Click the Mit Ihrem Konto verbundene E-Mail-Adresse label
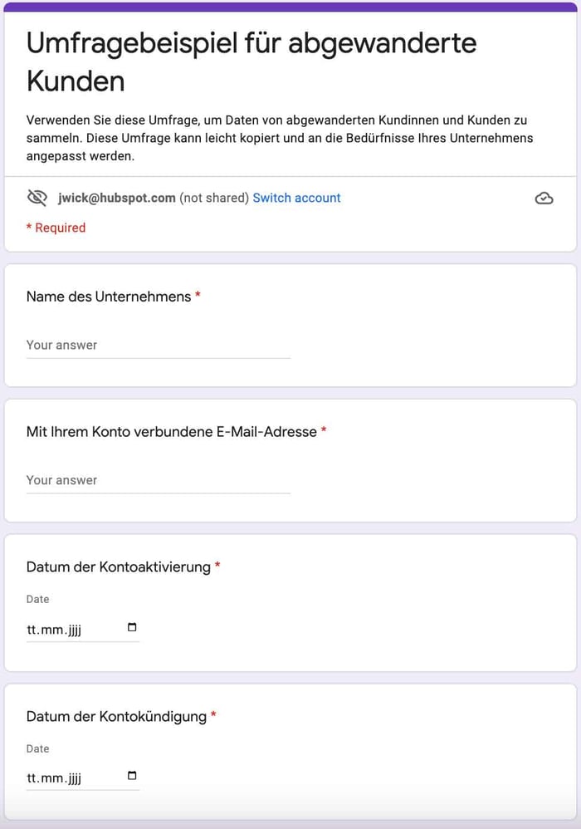Image resolution: width=581 pixels, height=829 pixels. pyautogui.click(x=172, y=432)
